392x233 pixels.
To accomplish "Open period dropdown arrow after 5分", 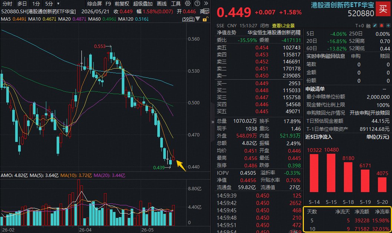I will [x=58, y=3].
